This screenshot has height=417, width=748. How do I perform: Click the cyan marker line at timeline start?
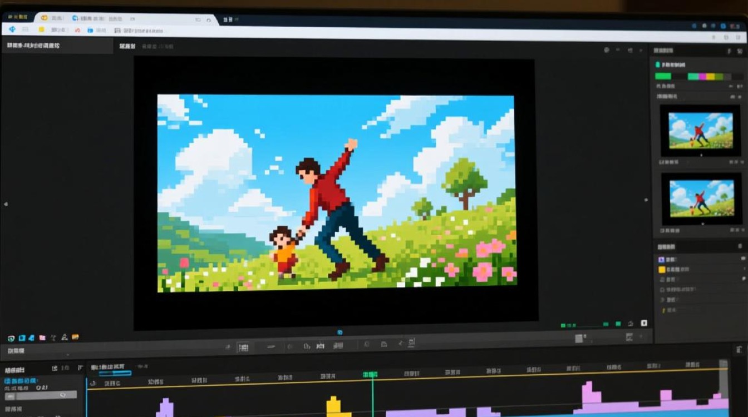87,397
